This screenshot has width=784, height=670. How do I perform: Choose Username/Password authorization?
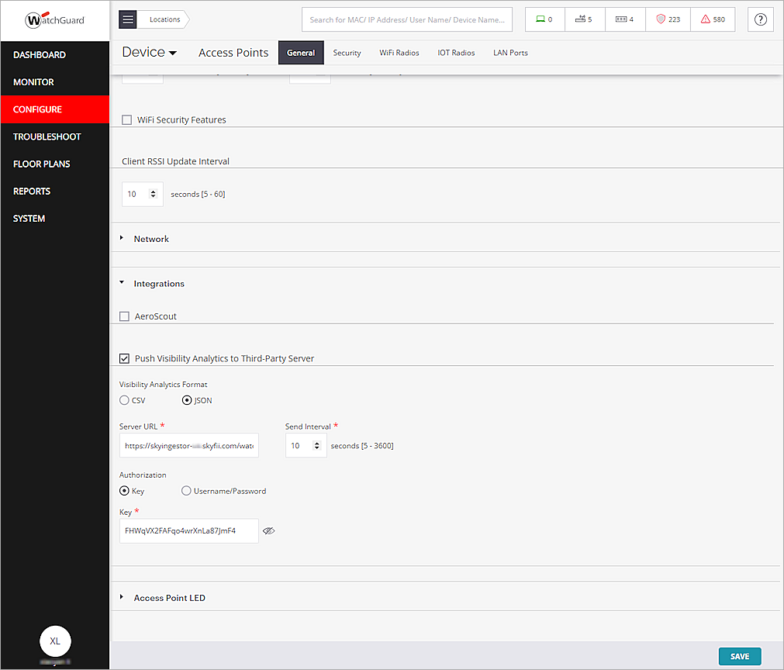pos(186,490)
